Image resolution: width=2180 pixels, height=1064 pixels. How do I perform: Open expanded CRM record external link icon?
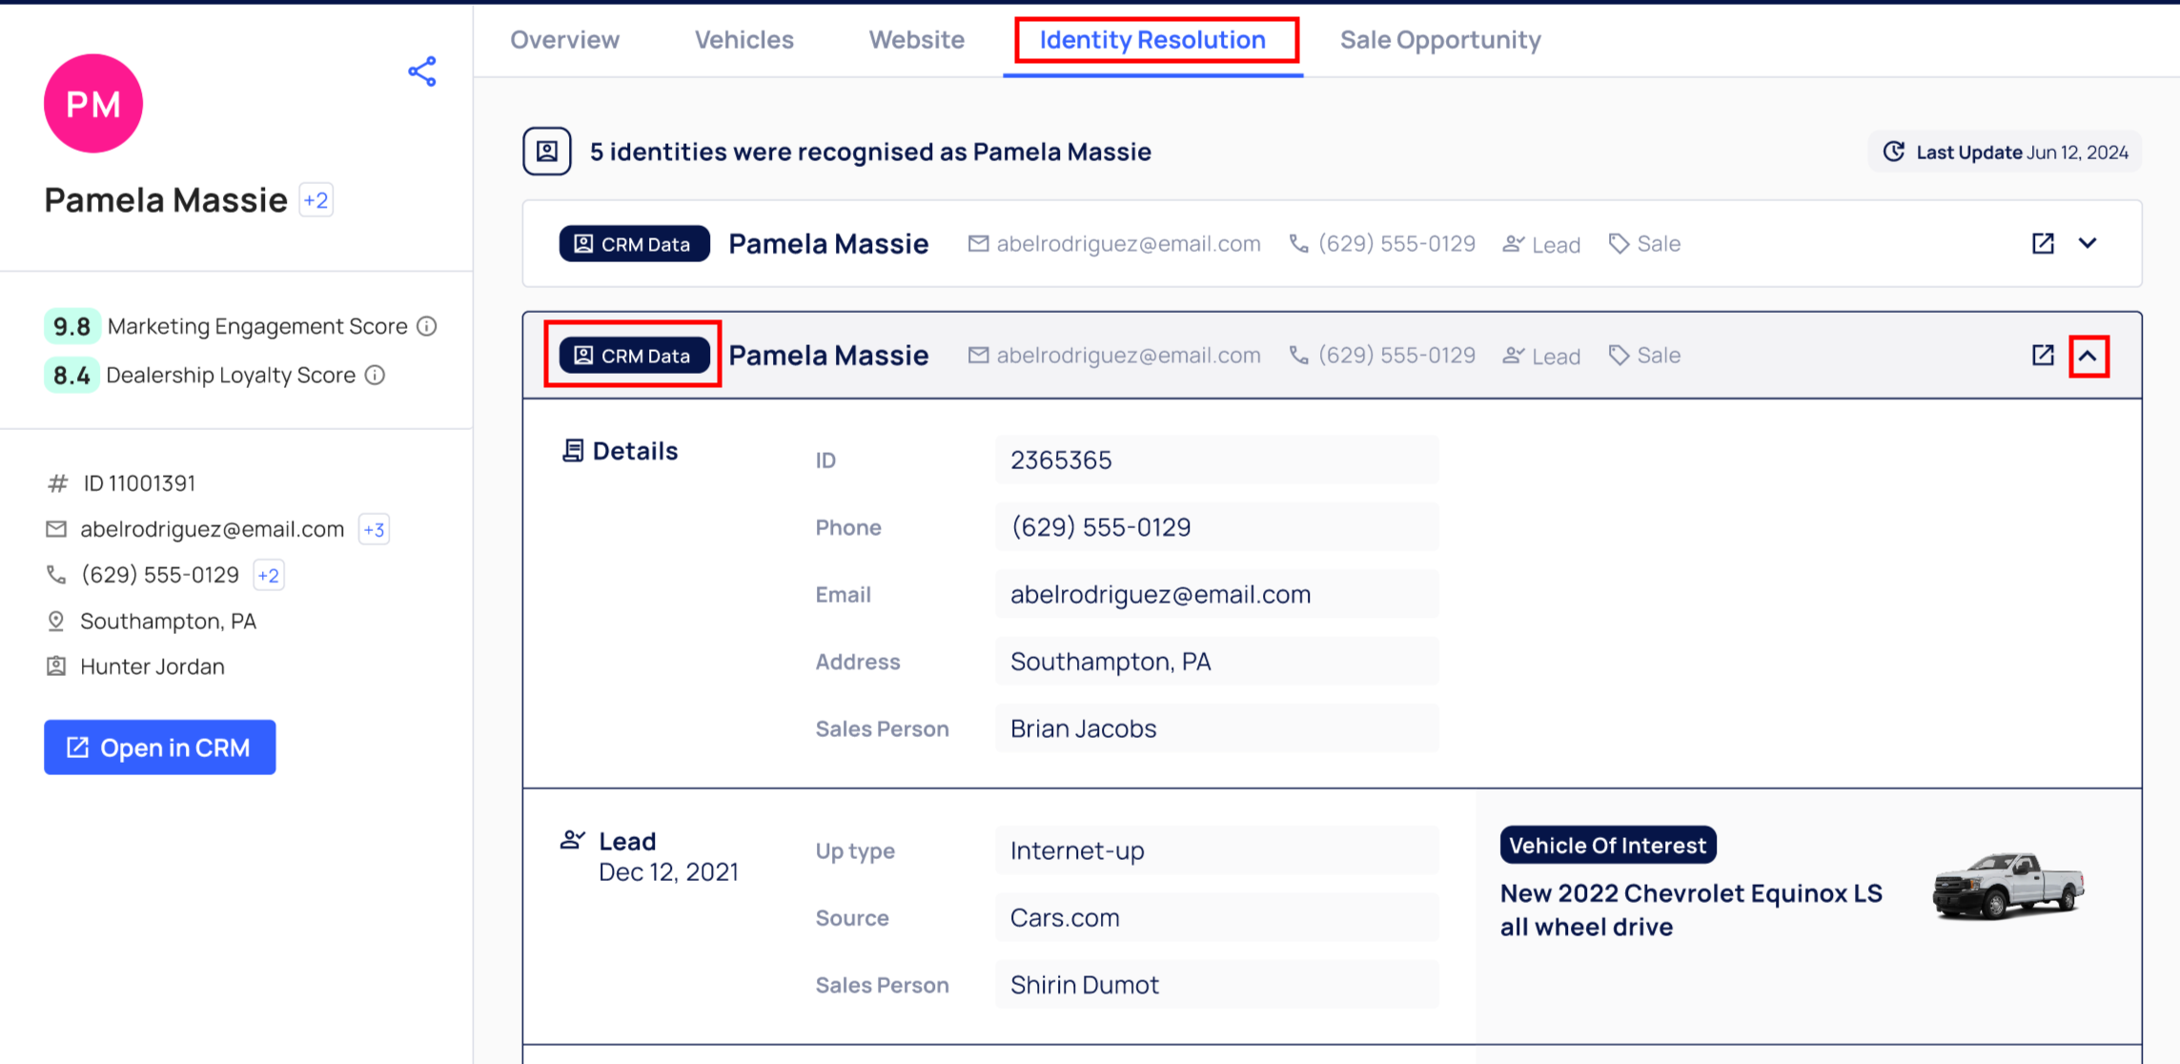2043,356
